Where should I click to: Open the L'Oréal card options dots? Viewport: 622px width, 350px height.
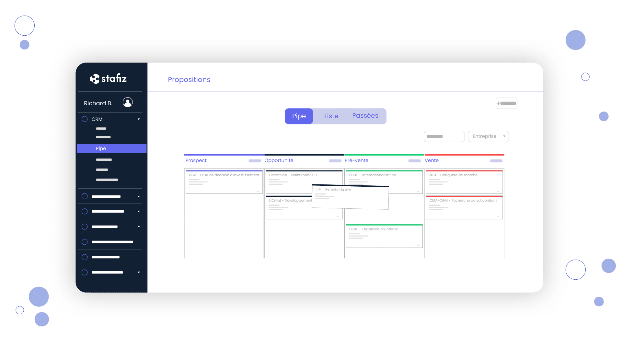point(338,217)
